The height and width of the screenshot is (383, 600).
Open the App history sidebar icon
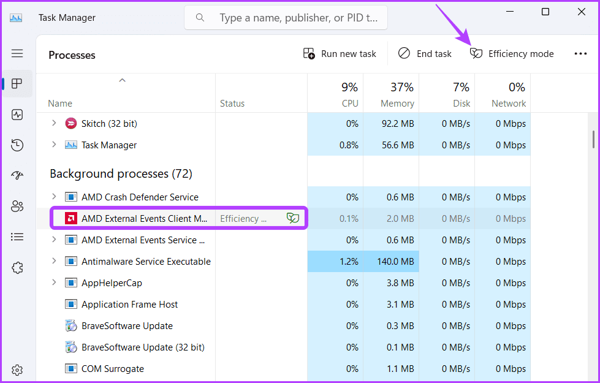point(17,145)
